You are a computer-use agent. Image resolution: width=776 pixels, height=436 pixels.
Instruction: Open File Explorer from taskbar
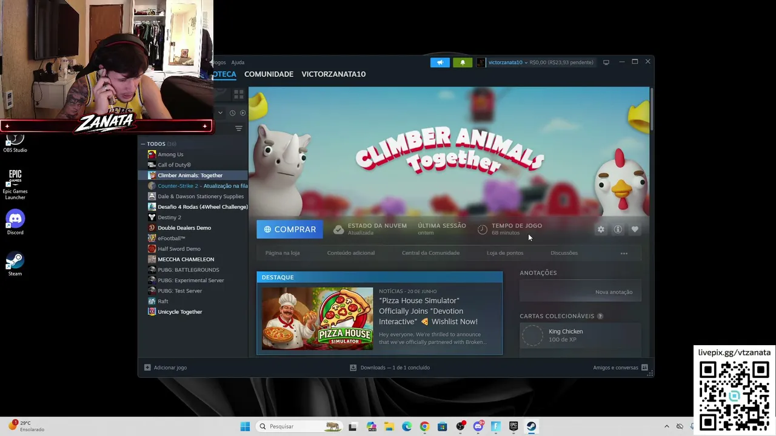(x=389, y=426)
